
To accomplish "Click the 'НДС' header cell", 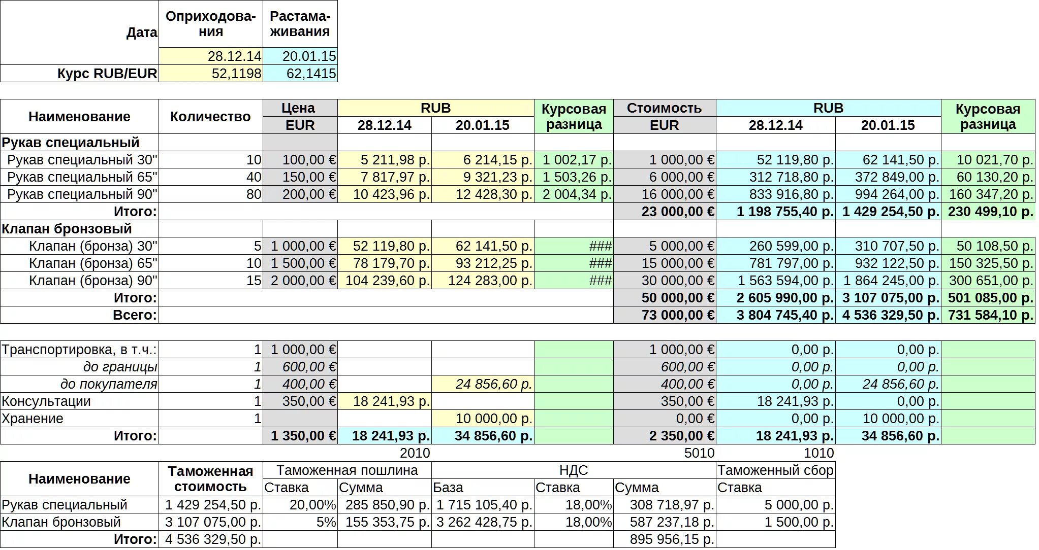I will [x=574, y=470].
